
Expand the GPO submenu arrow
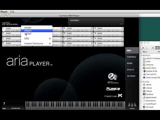click(x=50, y=39)
